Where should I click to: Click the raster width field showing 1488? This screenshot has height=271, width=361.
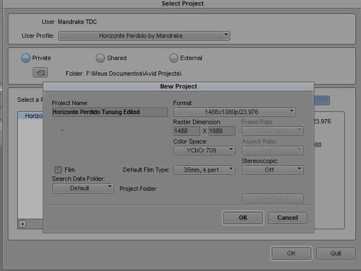coord(187,131)
